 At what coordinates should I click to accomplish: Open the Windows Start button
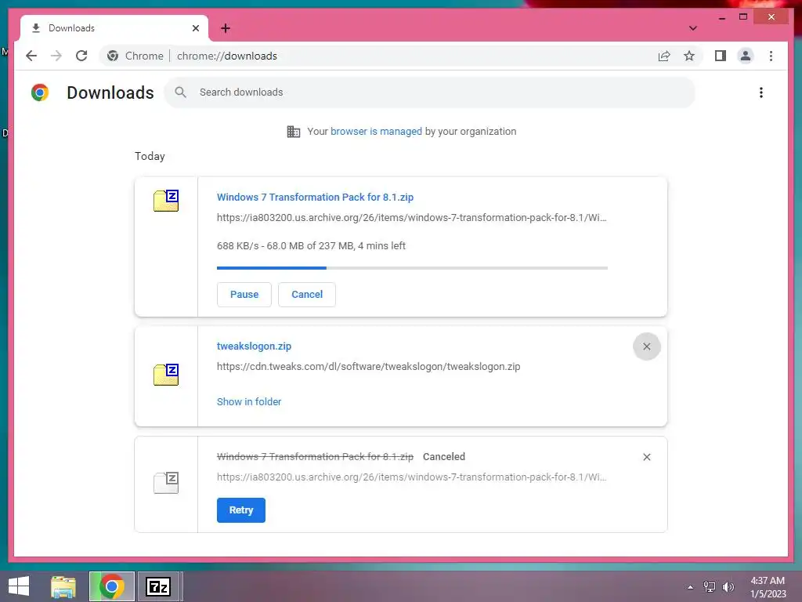pyautogui.click(x=19, y=586)
